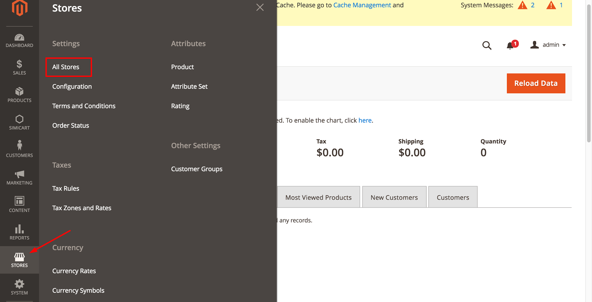592x302 pixels.
Task: Open Tax Zones and Rates
Action: click(x=82, y=208)
